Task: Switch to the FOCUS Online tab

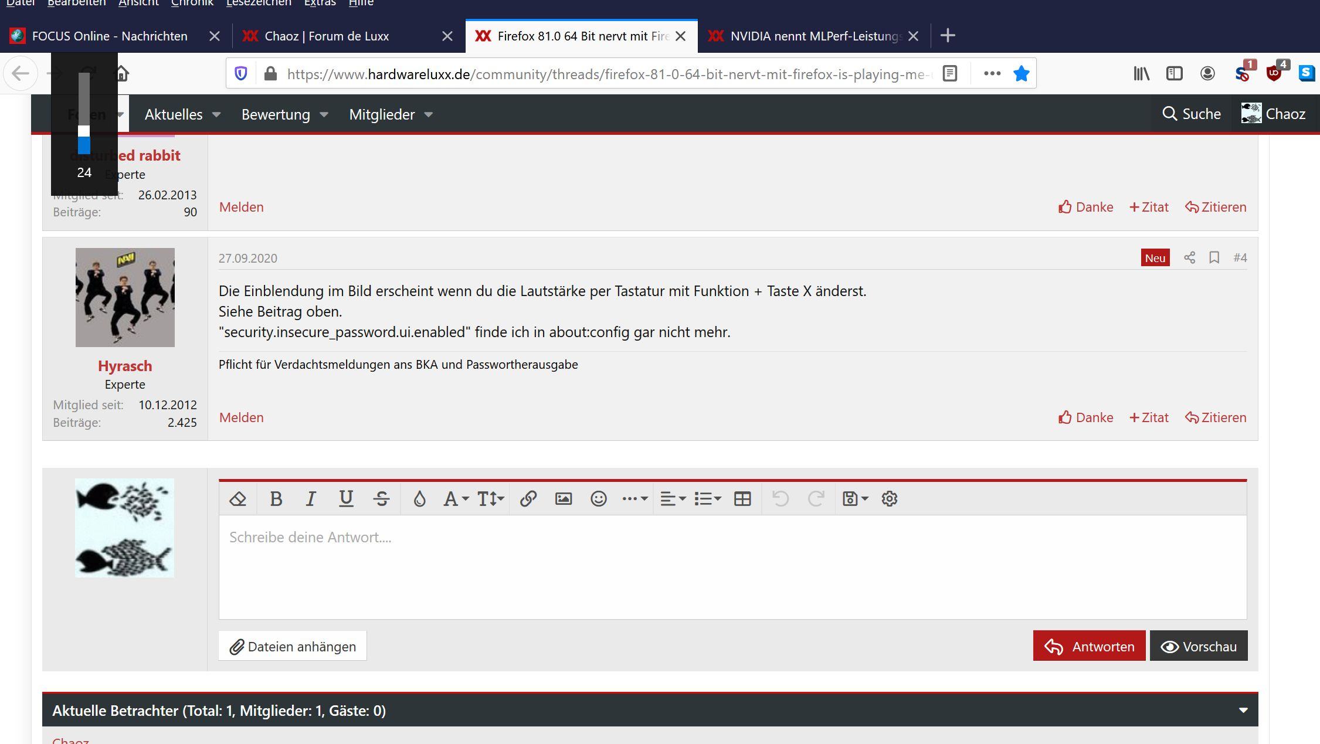Action: click(116, 36)
